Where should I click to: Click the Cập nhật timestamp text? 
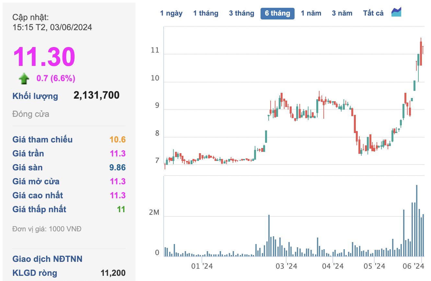[52, 22]
